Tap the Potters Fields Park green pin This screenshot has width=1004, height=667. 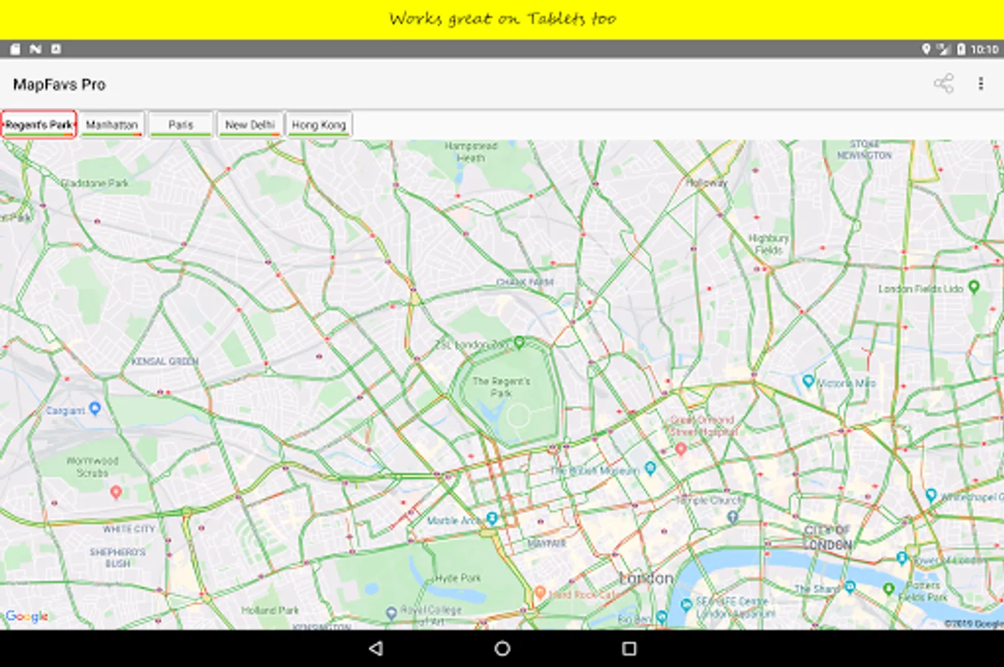(x=888, y=588)
